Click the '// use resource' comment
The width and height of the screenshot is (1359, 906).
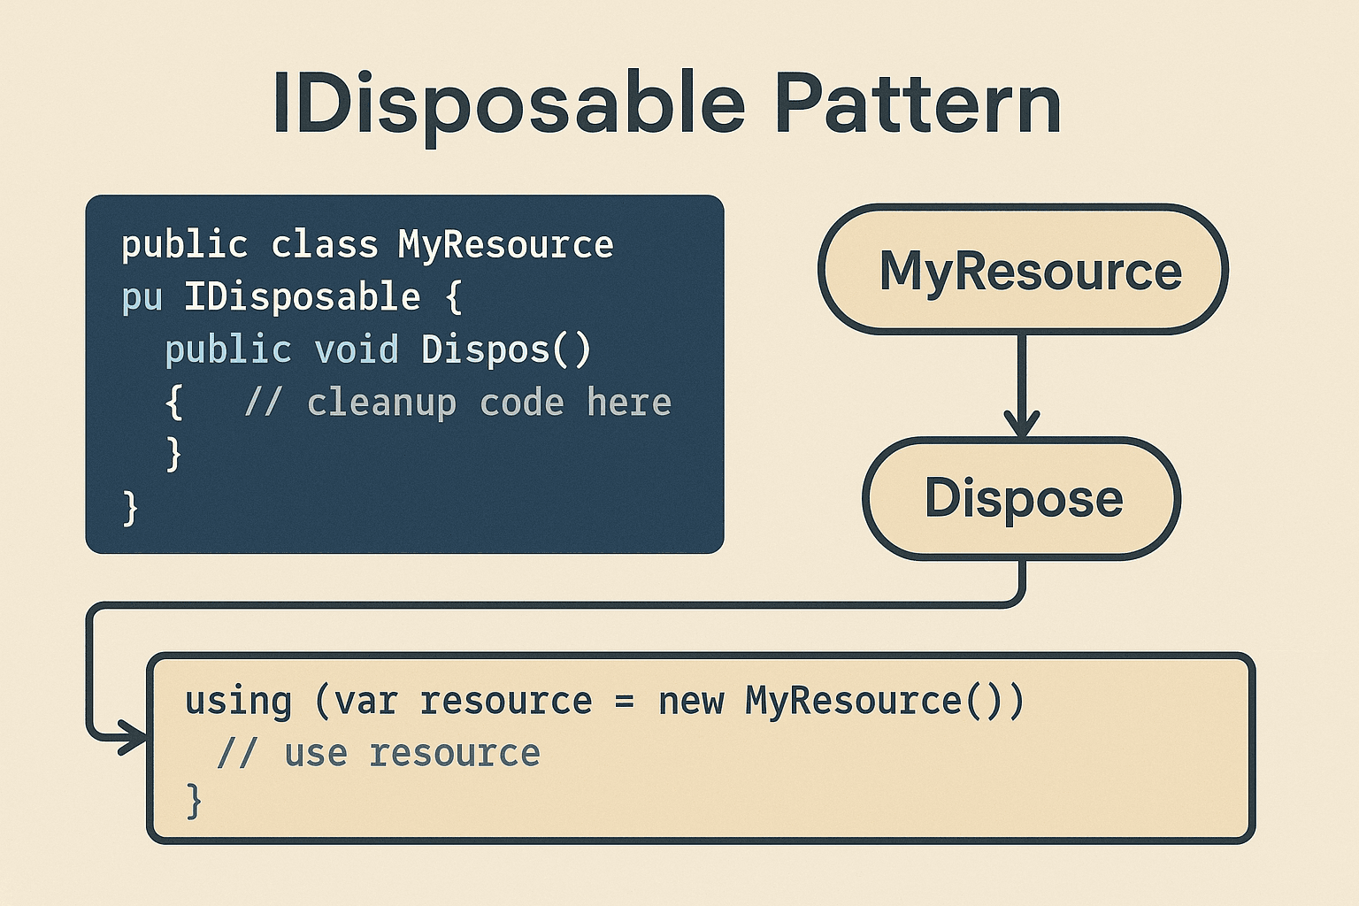click(379, 754)
